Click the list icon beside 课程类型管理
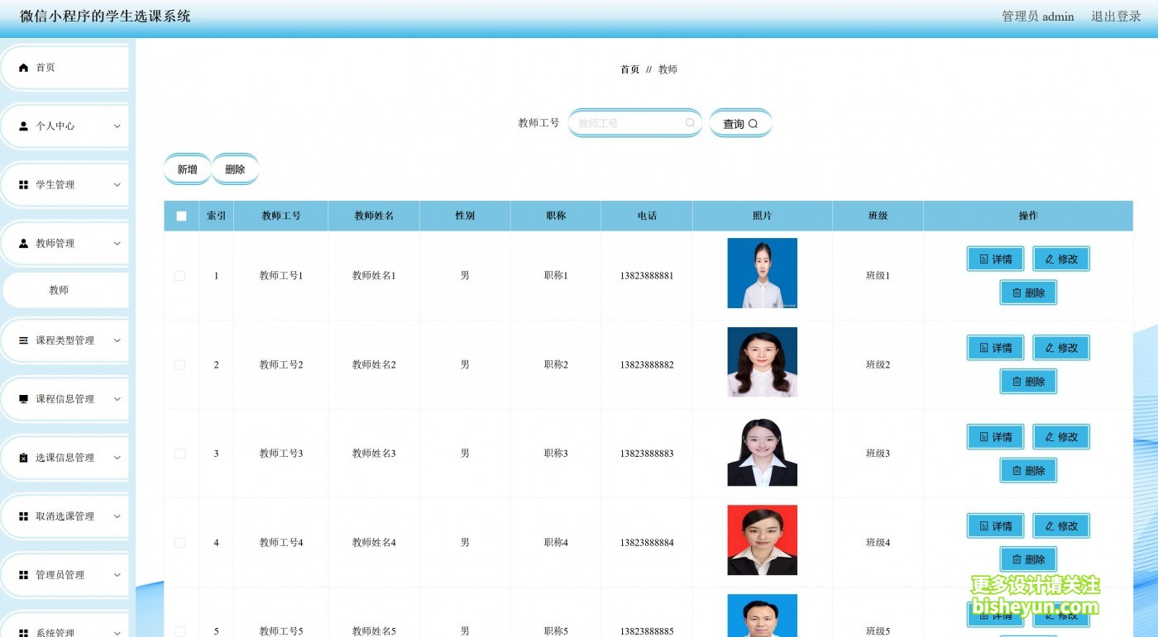 point(23,340)
